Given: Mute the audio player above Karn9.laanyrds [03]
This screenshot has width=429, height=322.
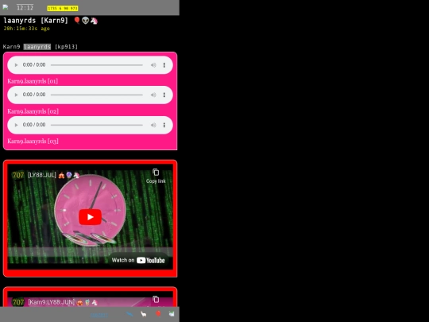Looking at the screenshot, I should (x=153, y=125).
